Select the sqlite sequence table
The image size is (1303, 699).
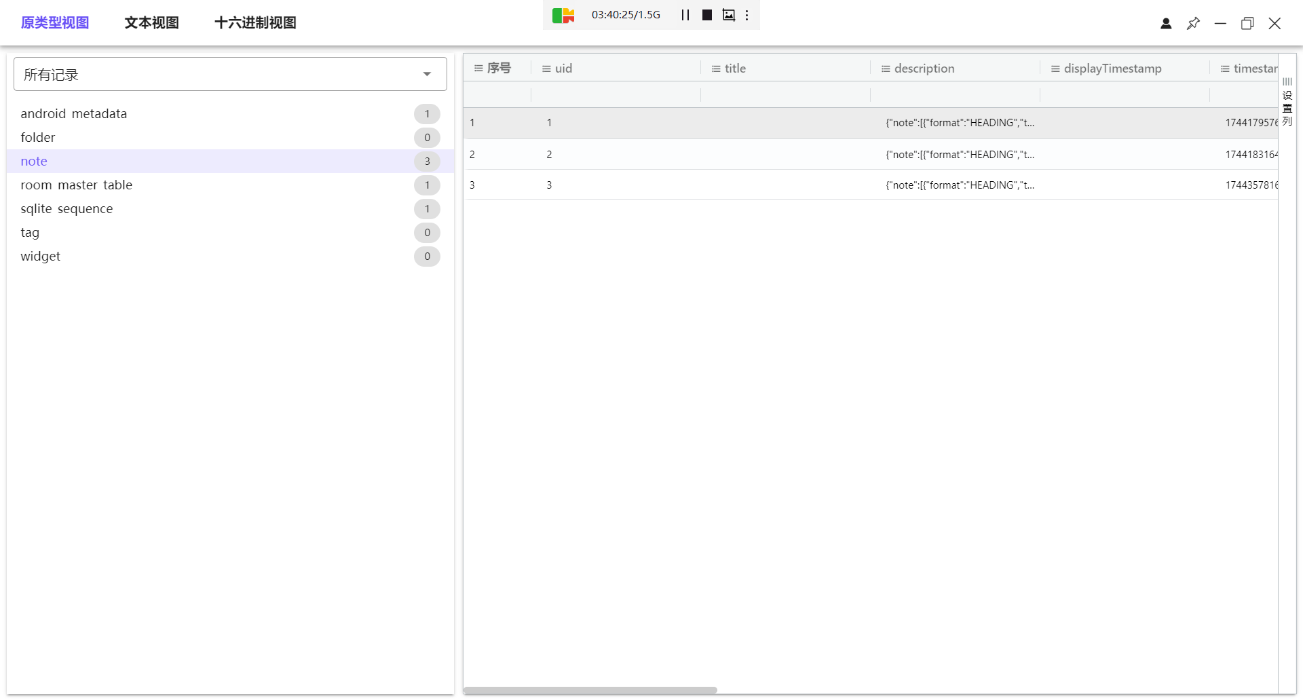tap(67, 209)
